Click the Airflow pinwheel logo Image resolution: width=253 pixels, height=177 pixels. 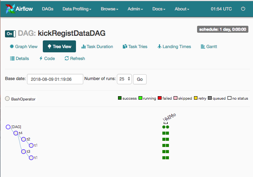click(x=11, y=8)
